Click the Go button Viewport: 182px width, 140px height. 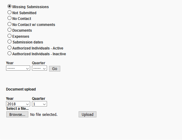[55, 69]
